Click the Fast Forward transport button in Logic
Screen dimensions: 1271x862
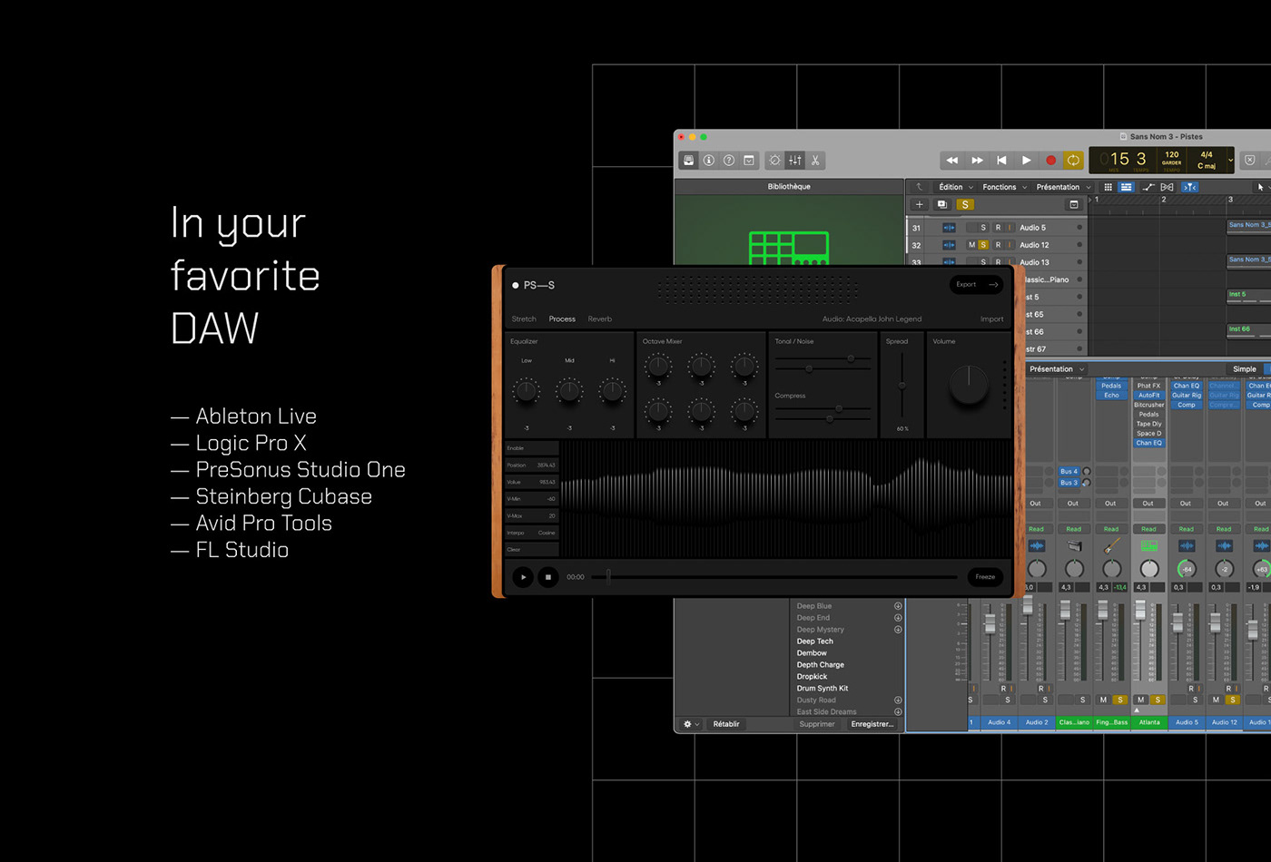click(977, 160)
